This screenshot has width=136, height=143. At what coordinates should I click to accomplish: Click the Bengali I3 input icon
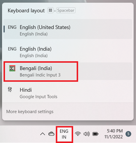point(12,68)
